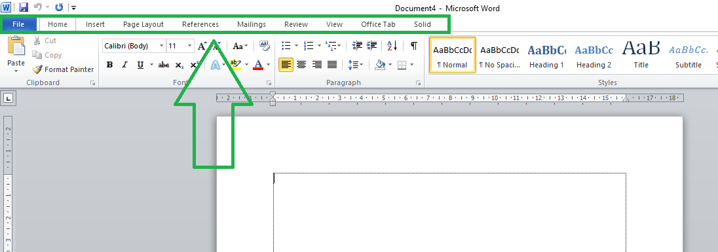Open the Clipboard pane dialog launcher
The image size is (718, 252).
click(92, 83)
